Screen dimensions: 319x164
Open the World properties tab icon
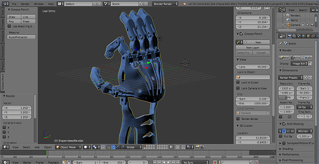pyautogui.click(x=304, y=36)
